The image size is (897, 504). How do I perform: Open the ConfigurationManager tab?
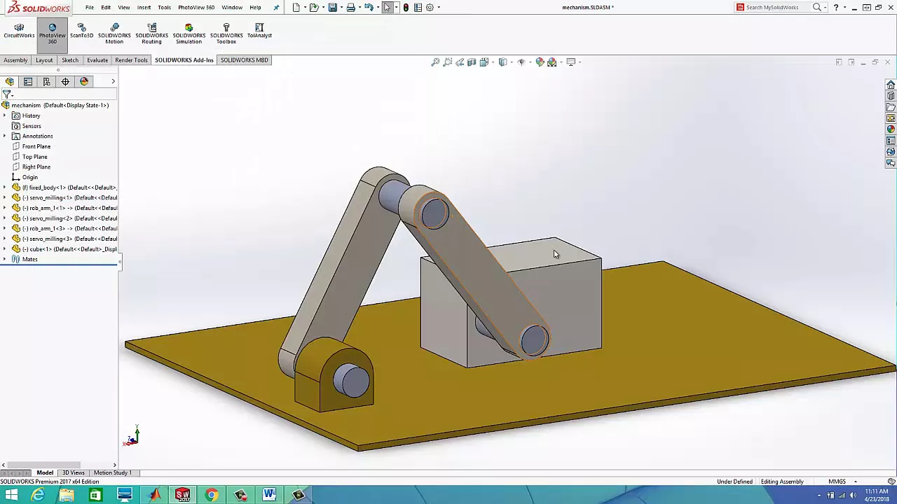46,82
